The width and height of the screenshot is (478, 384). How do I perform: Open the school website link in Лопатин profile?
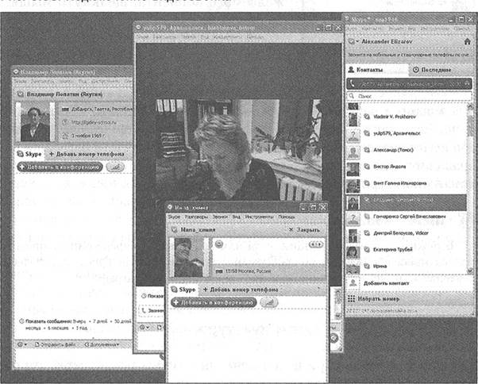pos(94,122)
